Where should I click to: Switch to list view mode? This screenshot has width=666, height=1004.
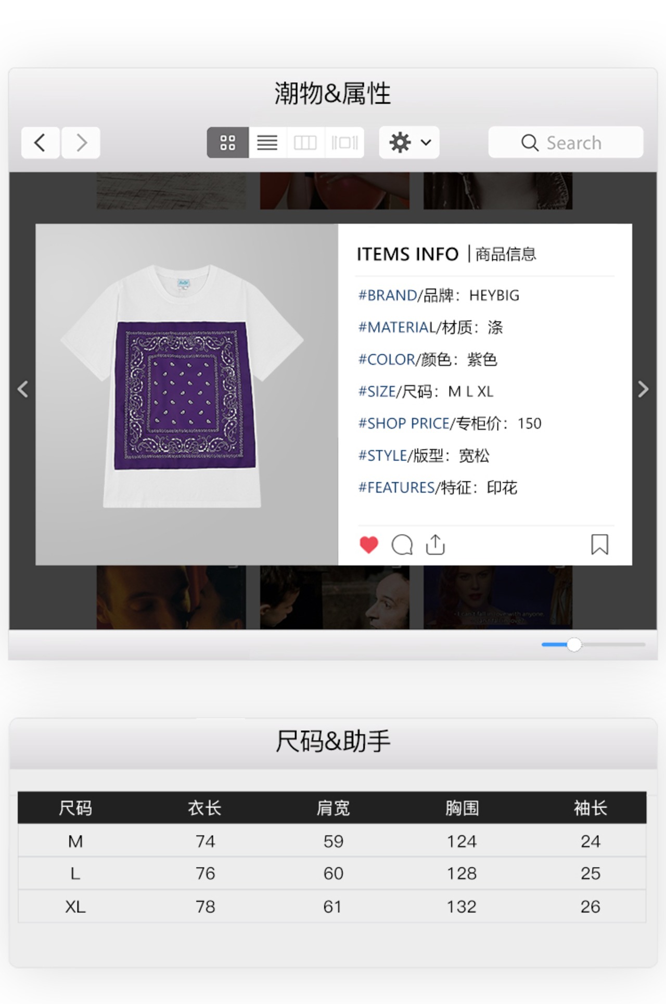pyautogui.click(x=267, y=143)
